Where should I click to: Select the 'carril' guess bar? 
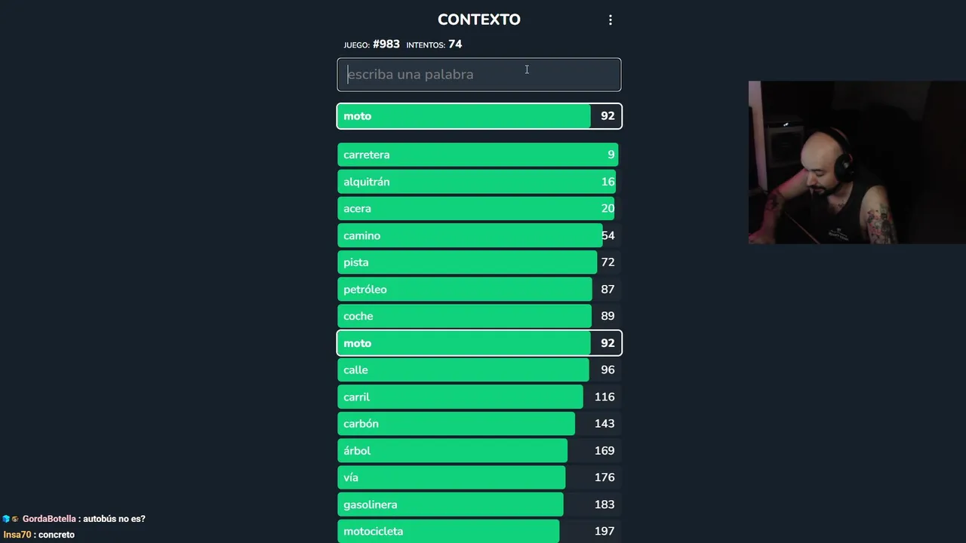pos(478,397)
